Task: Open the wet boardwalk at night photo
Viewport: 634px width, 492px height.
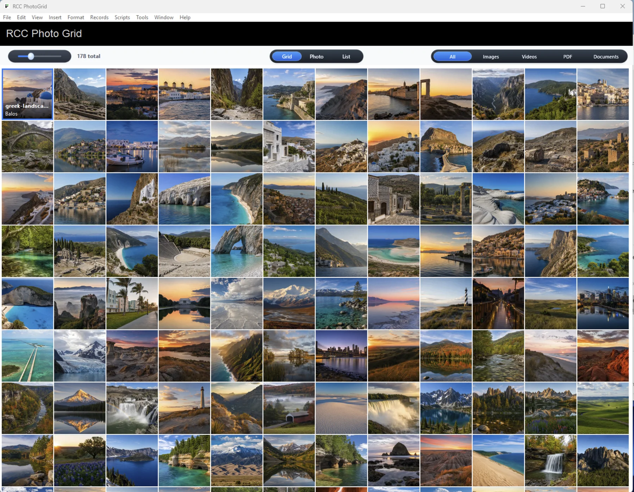Action: [498, 303]
